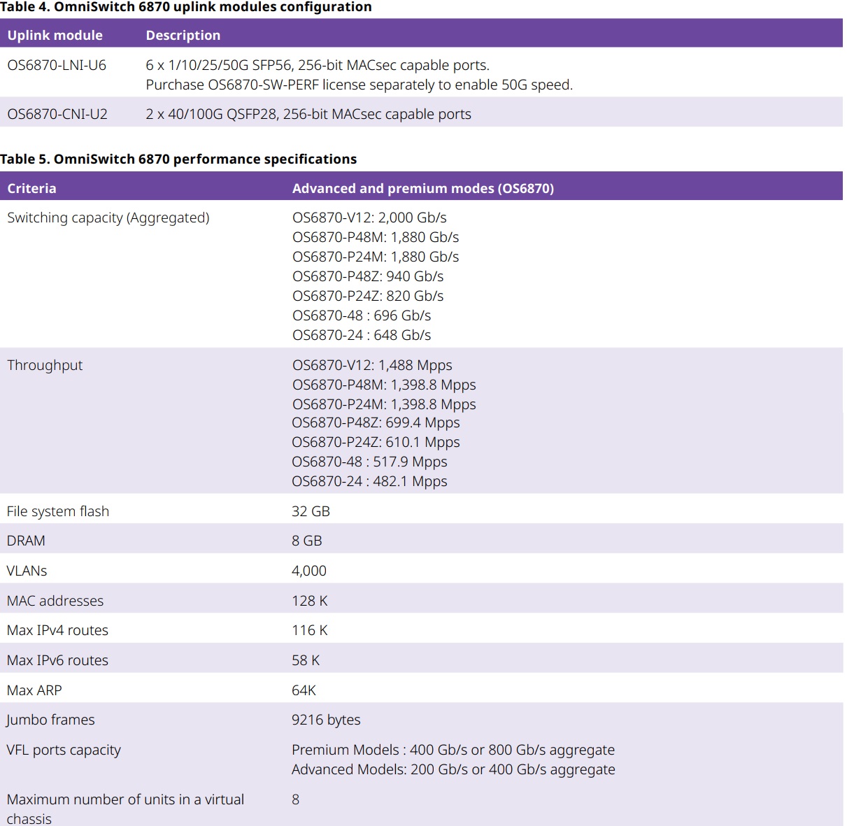Screen dimensions: 847x826
Task: Click the '116 K' IPv4 routes value
Action: (309, 630)
